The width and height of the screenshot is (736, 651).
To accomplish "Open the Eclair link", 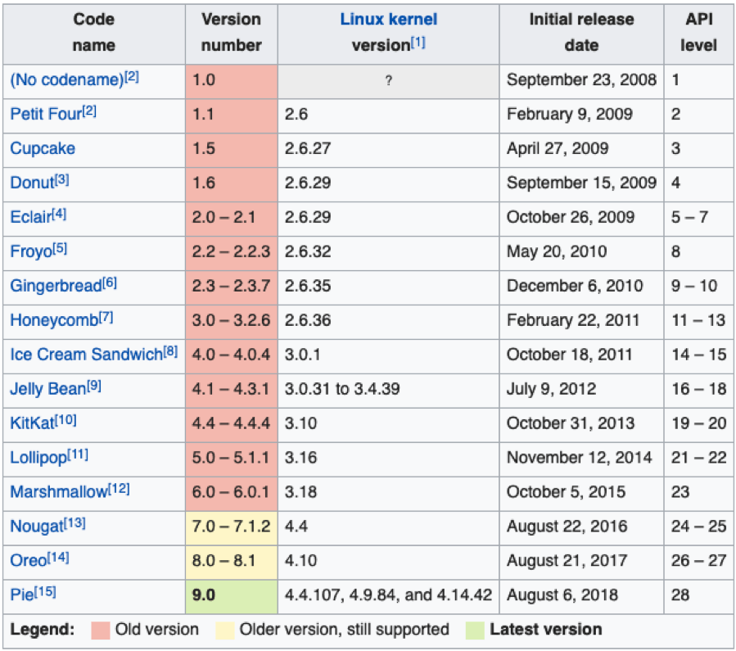I will click(31, 217).
